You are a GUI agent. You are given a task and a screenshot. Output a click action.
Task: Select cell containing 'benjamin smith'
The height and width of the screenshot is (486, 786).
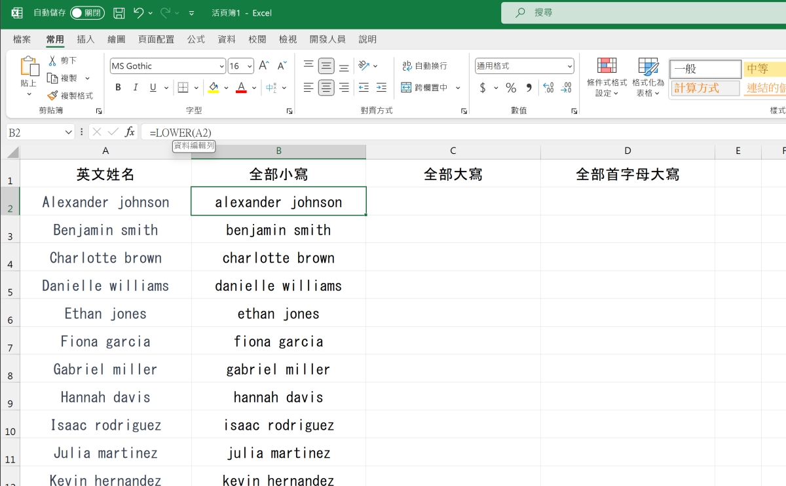point(278,230)
